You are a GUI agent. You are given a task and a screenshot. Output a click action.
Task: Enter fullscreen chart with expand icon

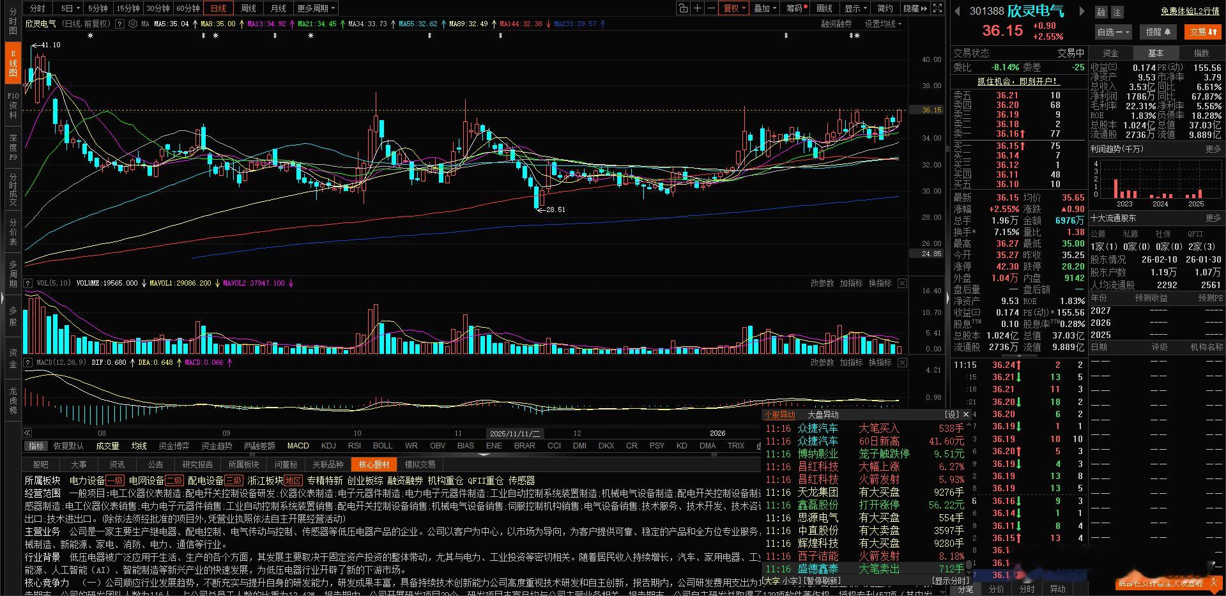[937, 8]
